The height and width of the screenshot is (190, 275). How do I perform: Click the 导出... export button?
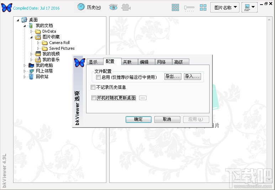coord(173,76)
